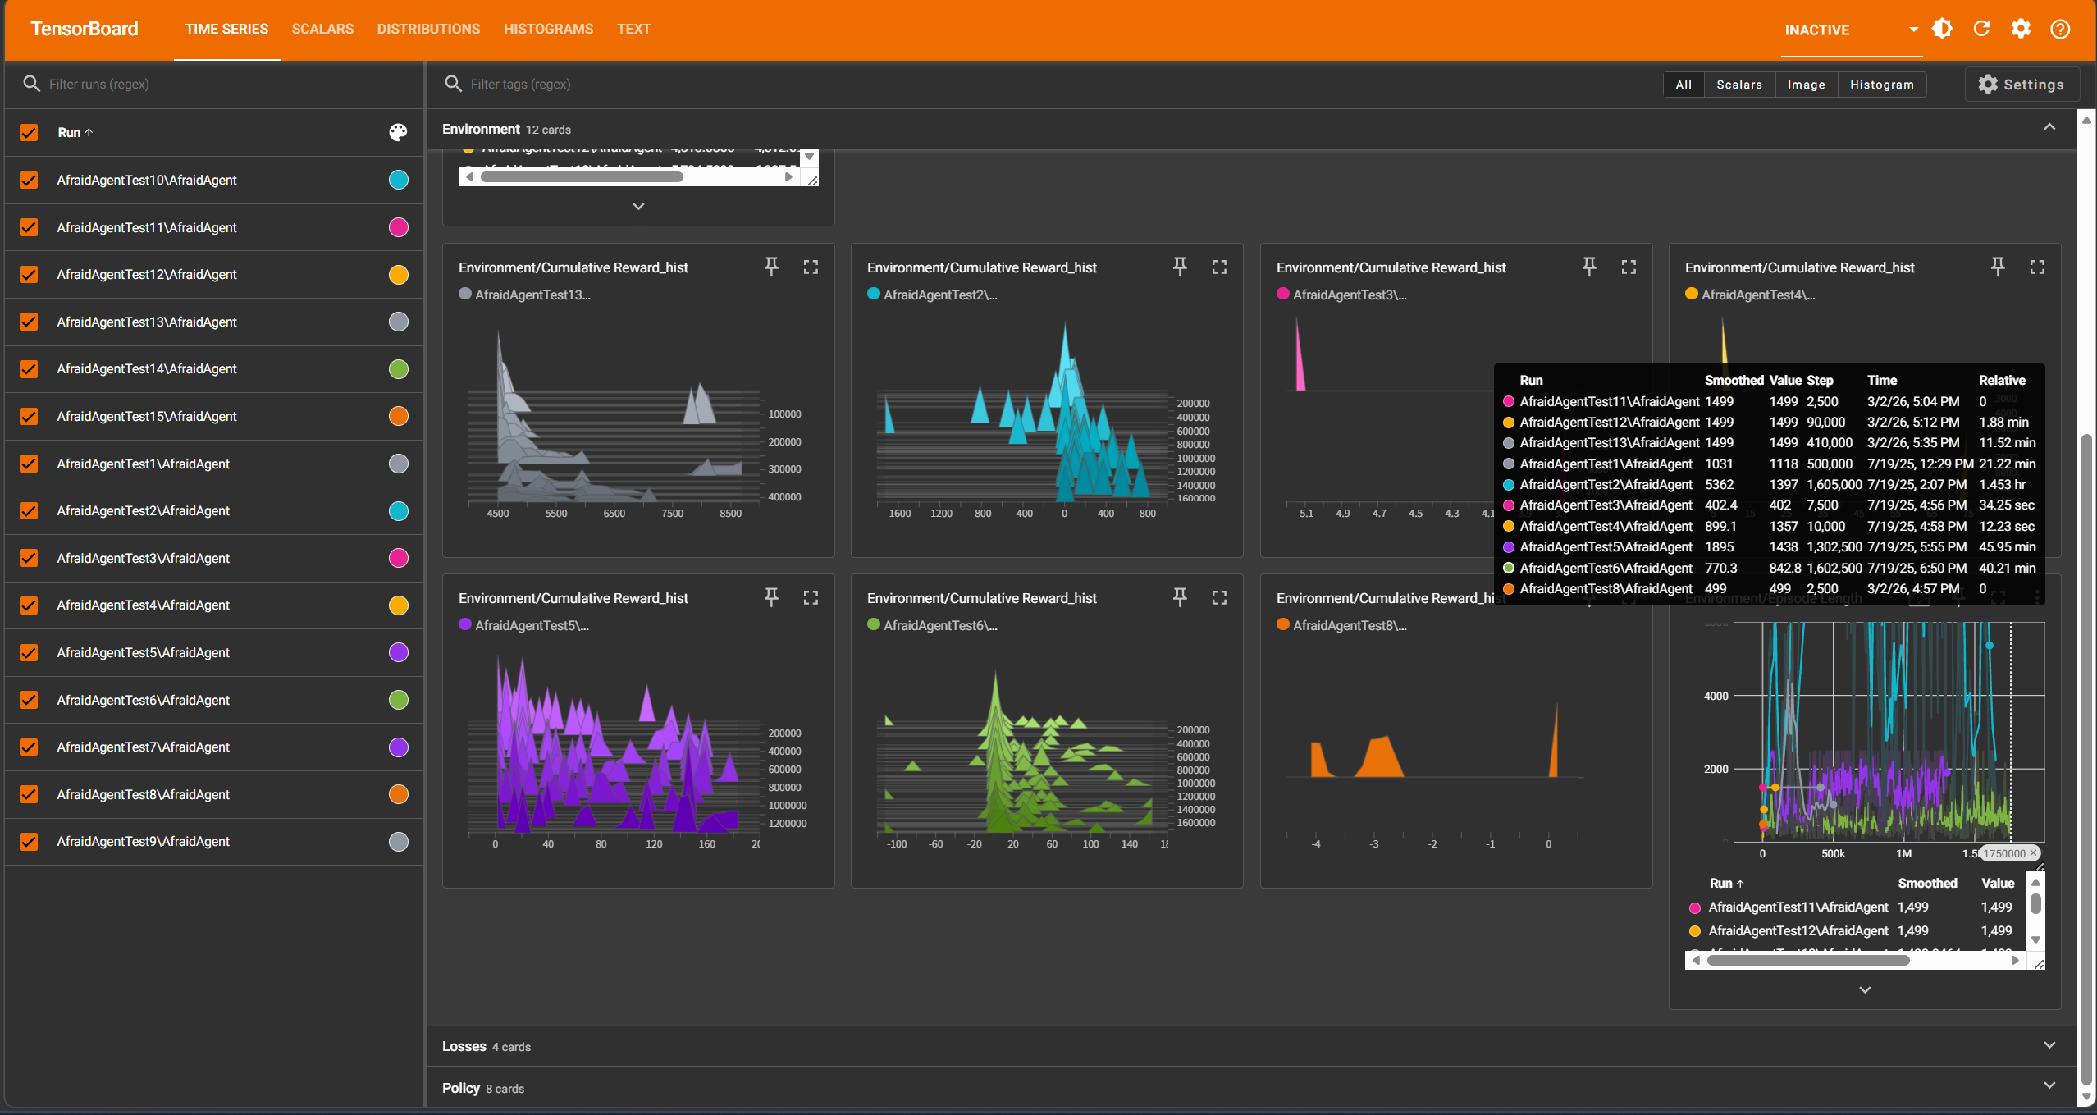This screenshot has width=2097, height=1115.
Task: Expand AfraidAgentTest2 histogram to full size
Action: (1219, 267)
